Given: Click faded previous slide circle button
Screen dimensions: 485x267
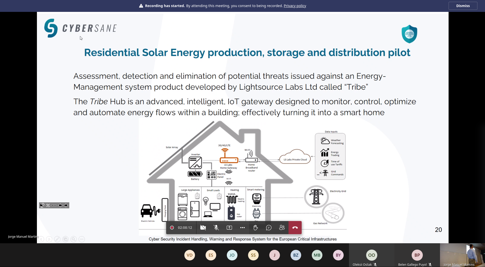Looking at the screenshot, I should (x=41, y=239).
